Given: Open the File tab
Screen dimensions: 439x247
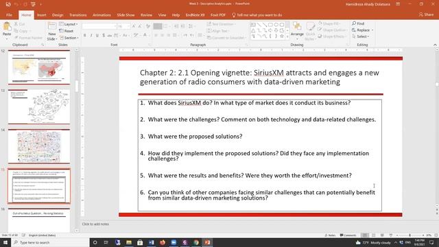Looking at the screenshot, I should [9, 15].
